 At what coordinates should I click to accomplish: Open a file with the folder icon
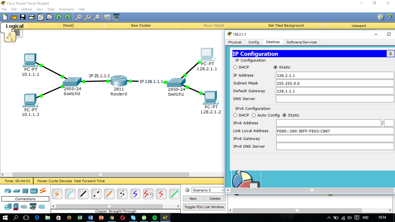point(14,17)
